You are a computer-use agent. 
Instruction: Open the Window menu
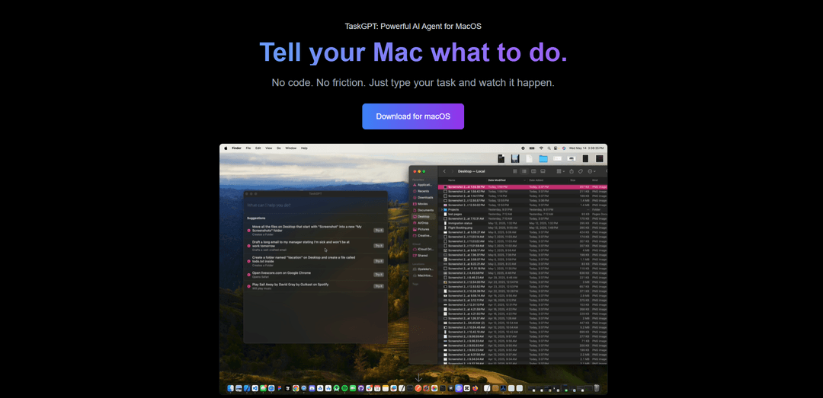coord(291,148)
